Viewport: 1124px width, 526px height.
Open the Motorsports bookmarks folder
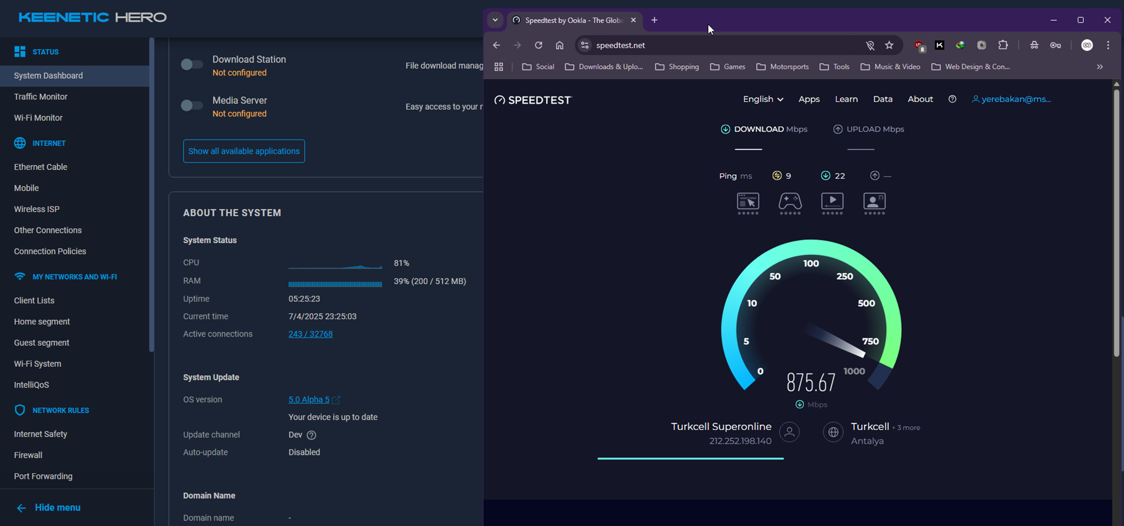click(782, 67)
